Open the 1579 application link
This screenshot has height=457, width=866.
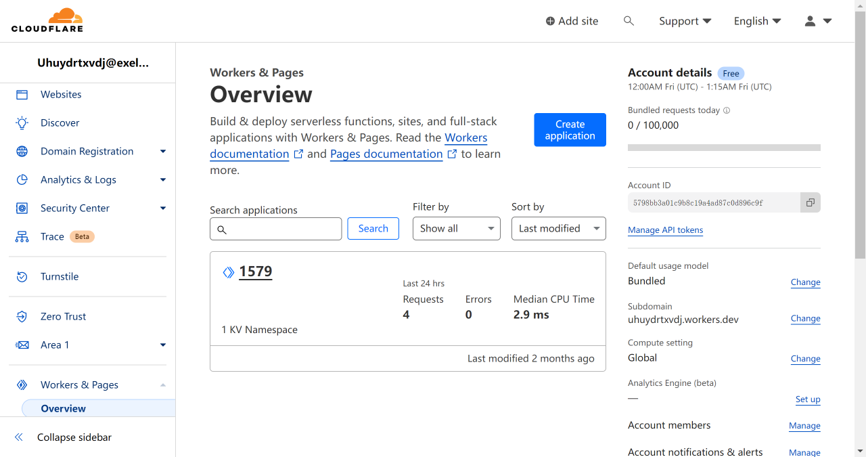pyautogui.click(x=256, y=271)
